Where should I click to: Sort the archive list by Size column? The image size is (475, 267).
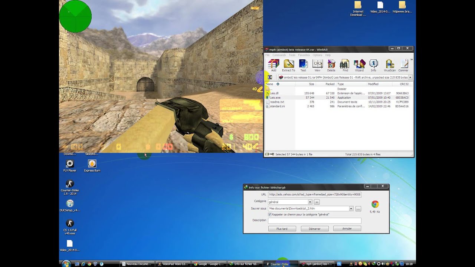[305, 84]
